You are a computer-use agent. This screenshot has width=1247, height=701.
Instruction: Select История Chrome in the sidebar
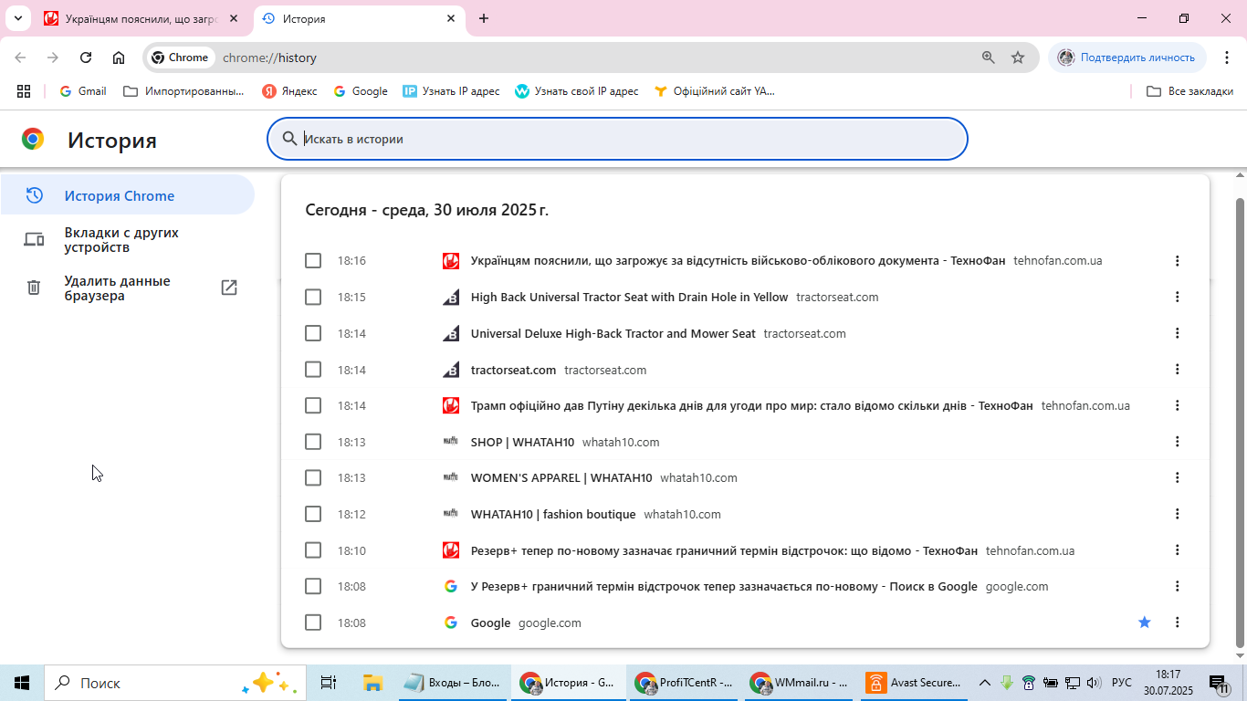click(127, 195)
